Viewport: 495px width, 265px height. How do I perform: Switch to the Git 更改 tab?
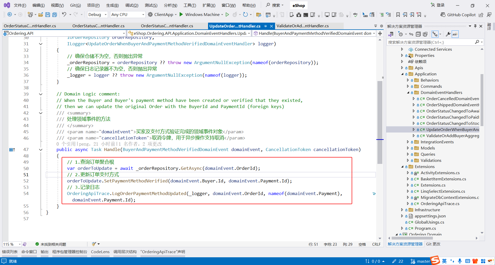coord(433,244)
